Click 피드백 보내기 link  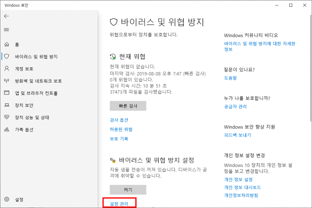[238, 135]
